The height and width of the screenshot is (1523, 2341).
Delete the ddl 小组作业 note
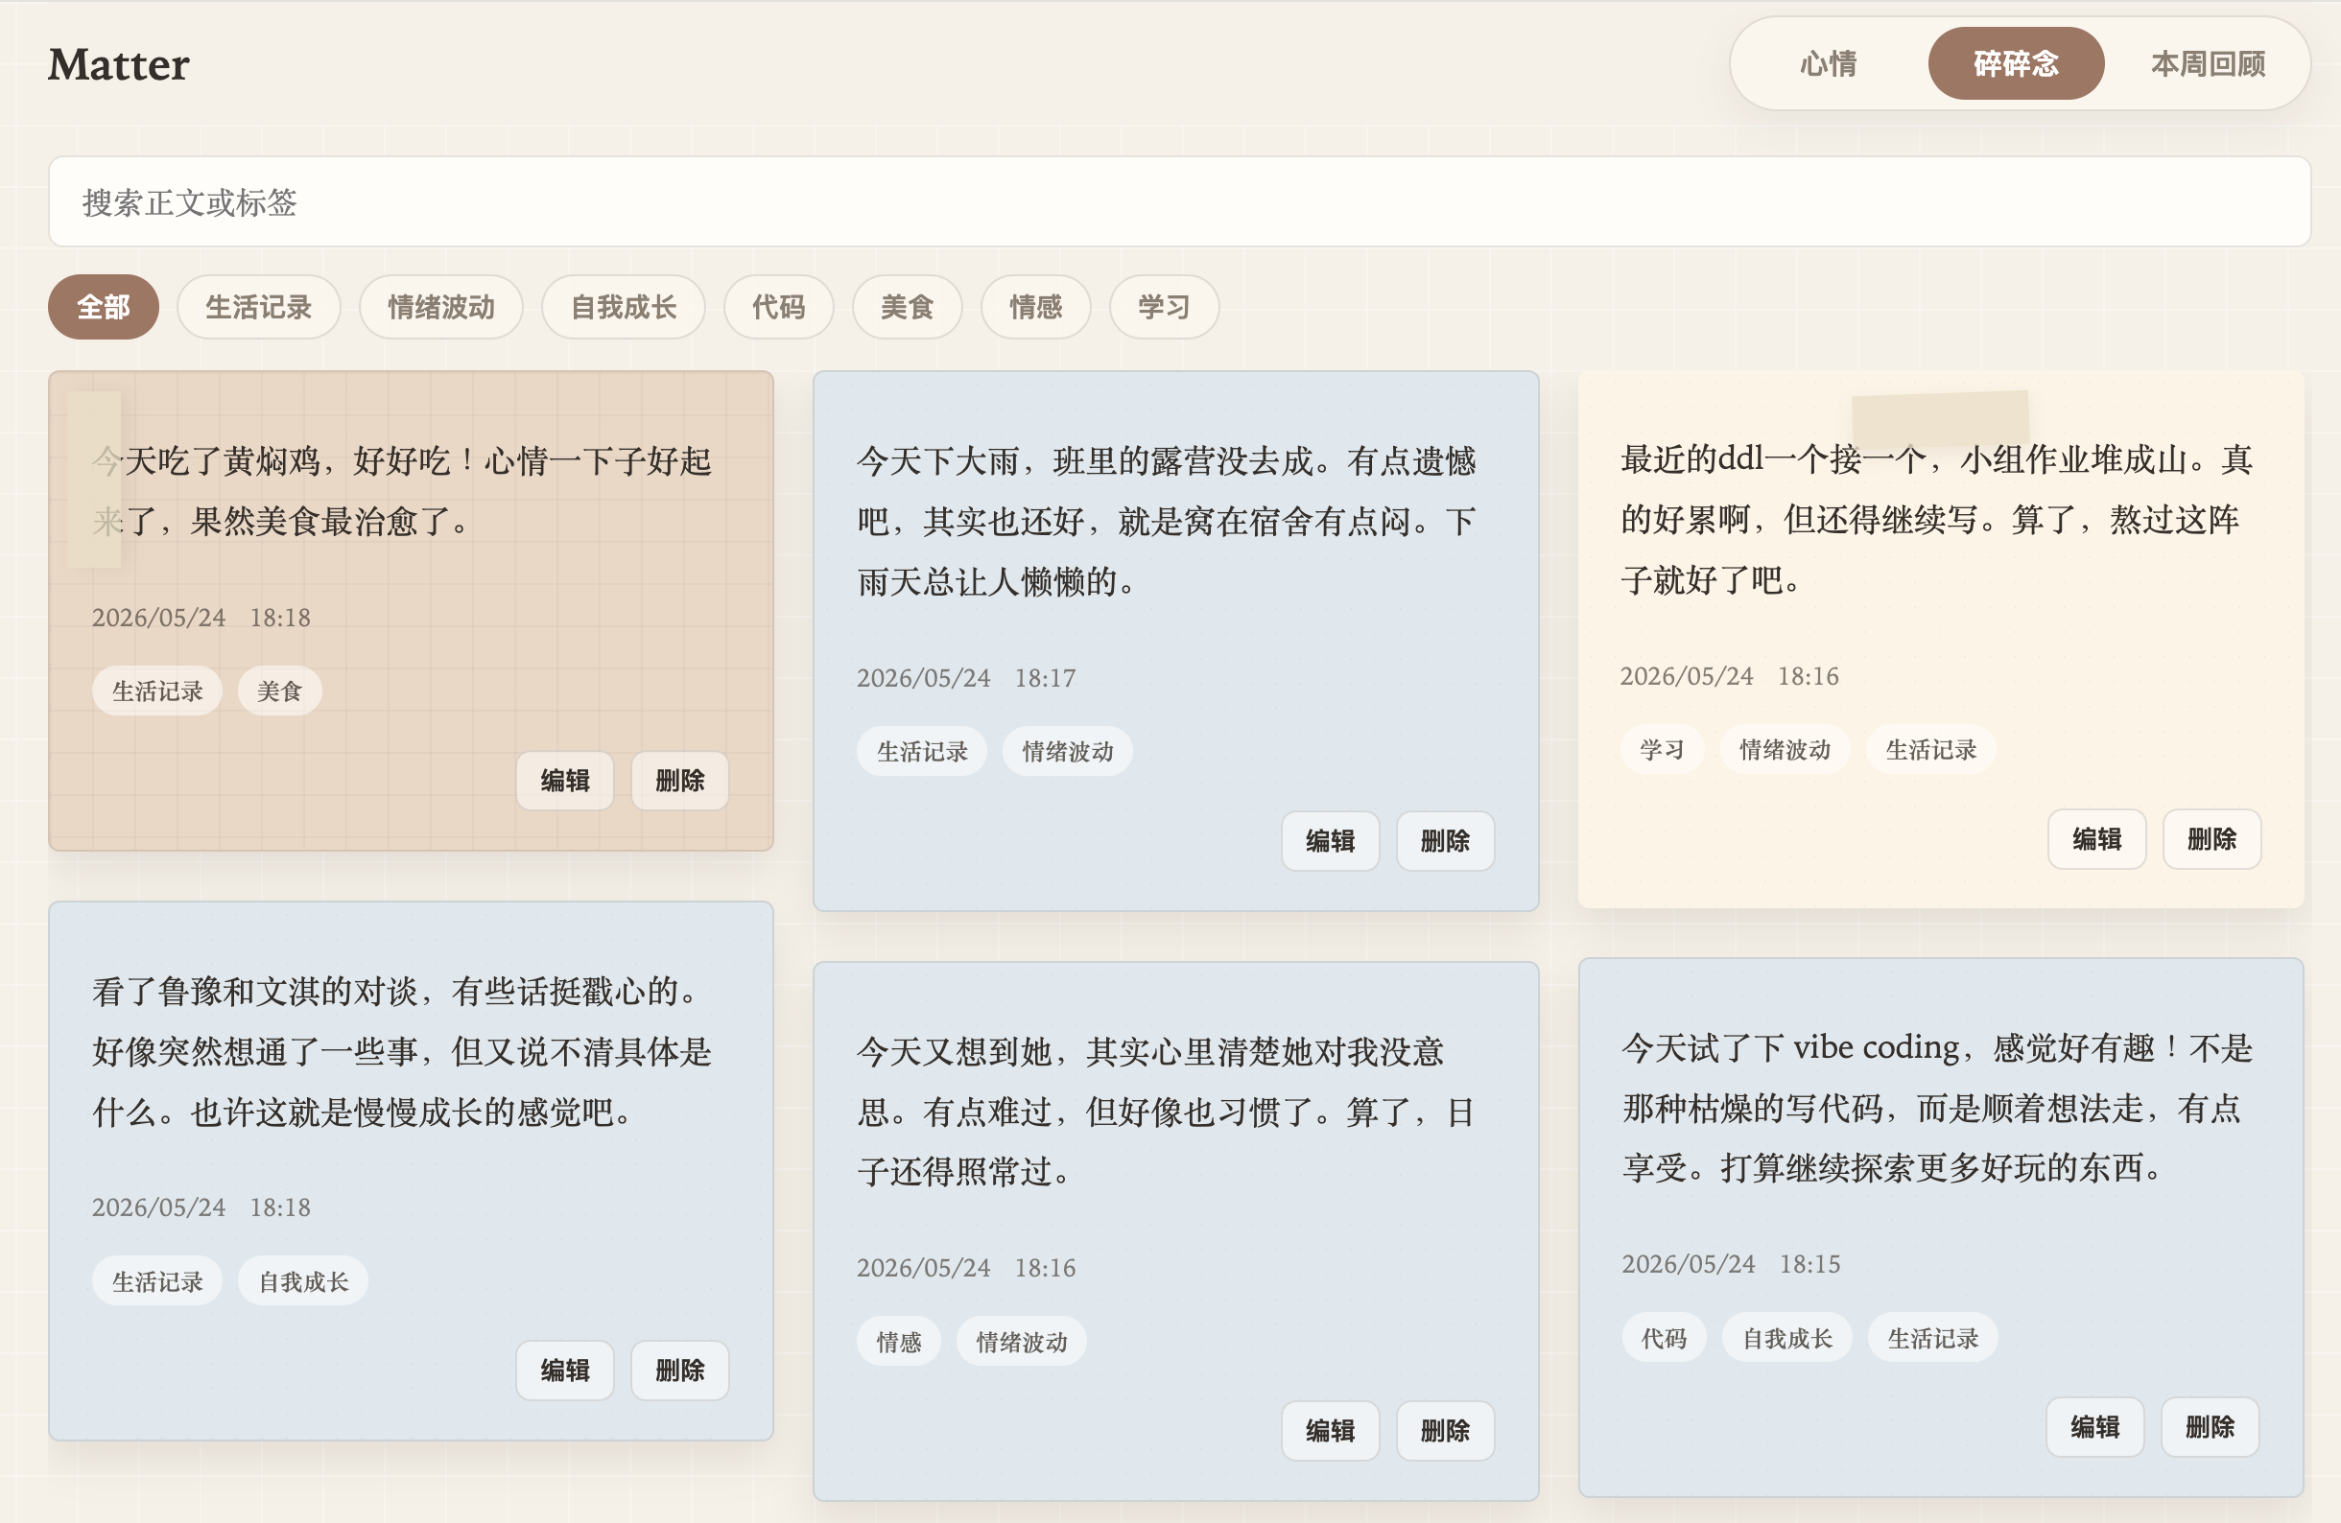pyautogui.click(x=2211, y=838)
